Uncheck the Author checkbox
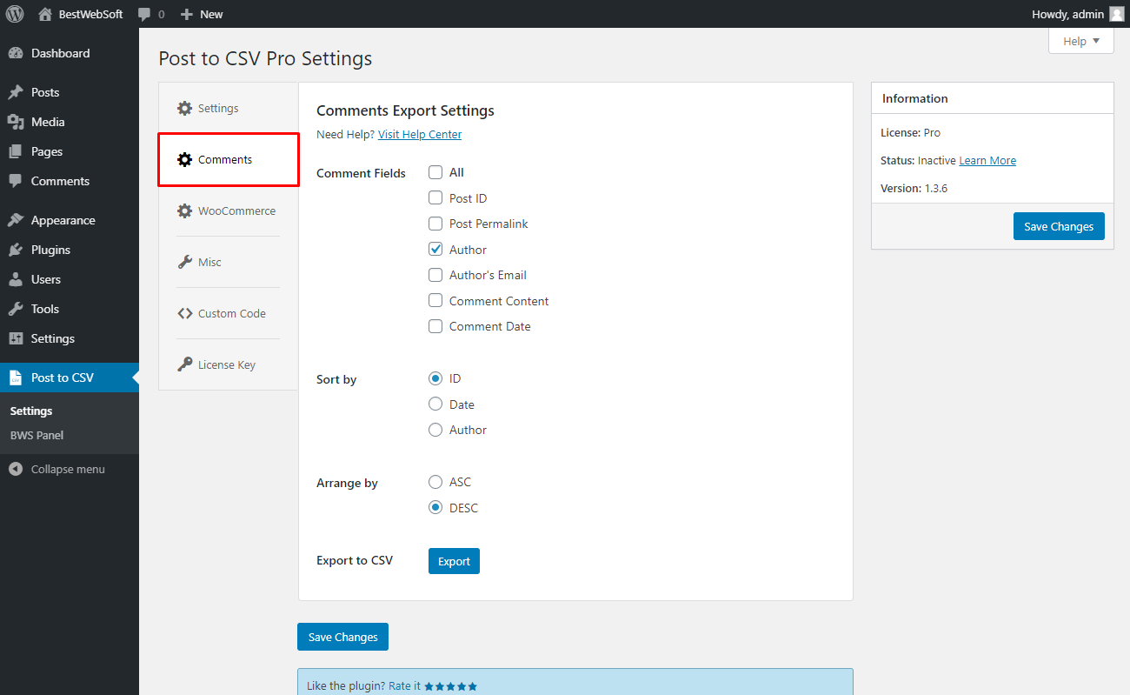The width and height of the screenshot is (1130, 695). (x=435, y=250)
